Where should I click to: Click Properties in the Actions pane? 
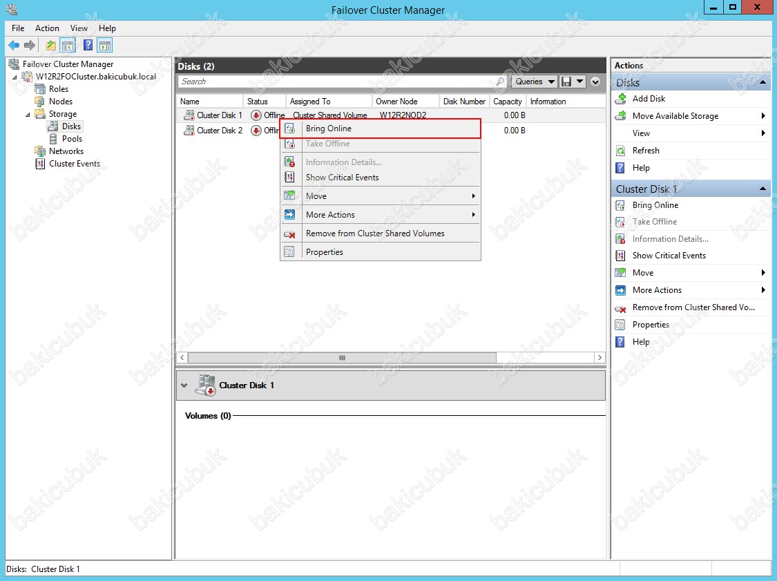(x=651, y=325)
